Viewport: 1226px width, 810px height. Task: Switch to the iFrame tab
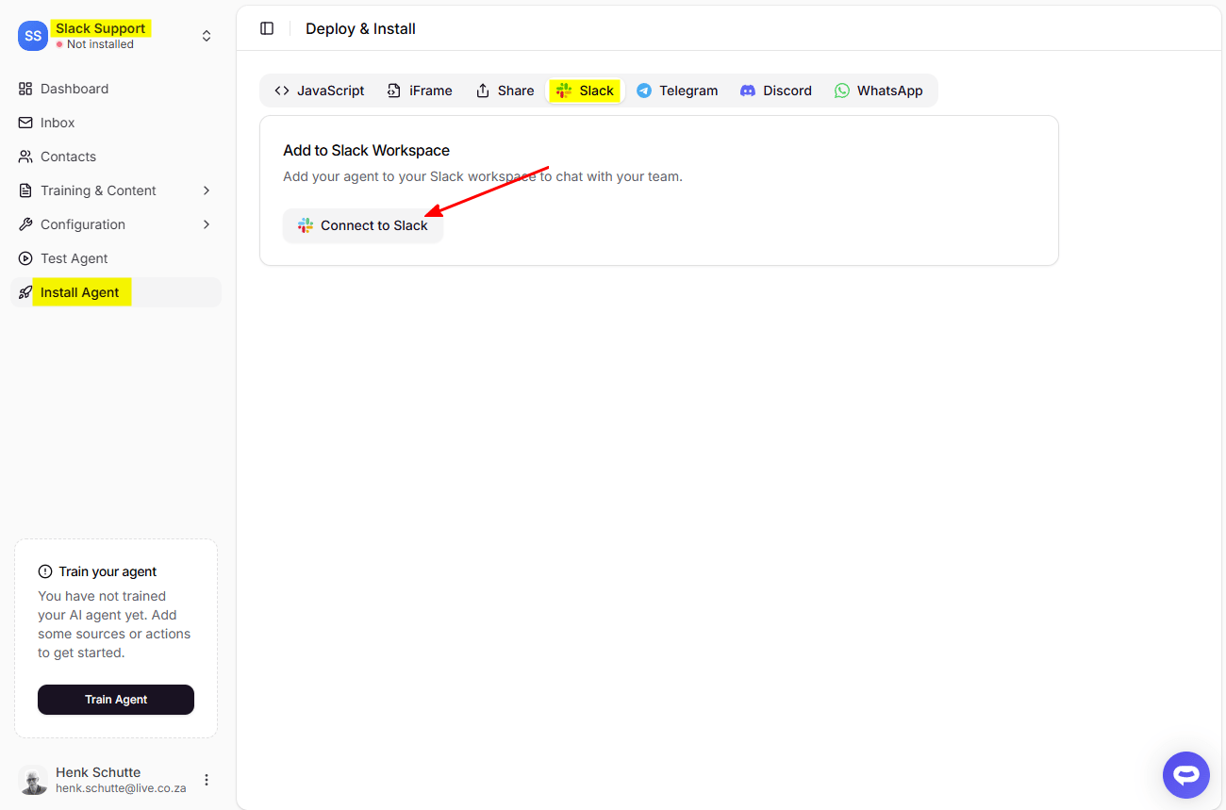click(420, 91)
